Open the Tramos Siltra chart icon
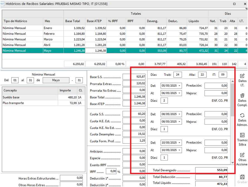This screenshot has height=187, width=248. [242, 135]
